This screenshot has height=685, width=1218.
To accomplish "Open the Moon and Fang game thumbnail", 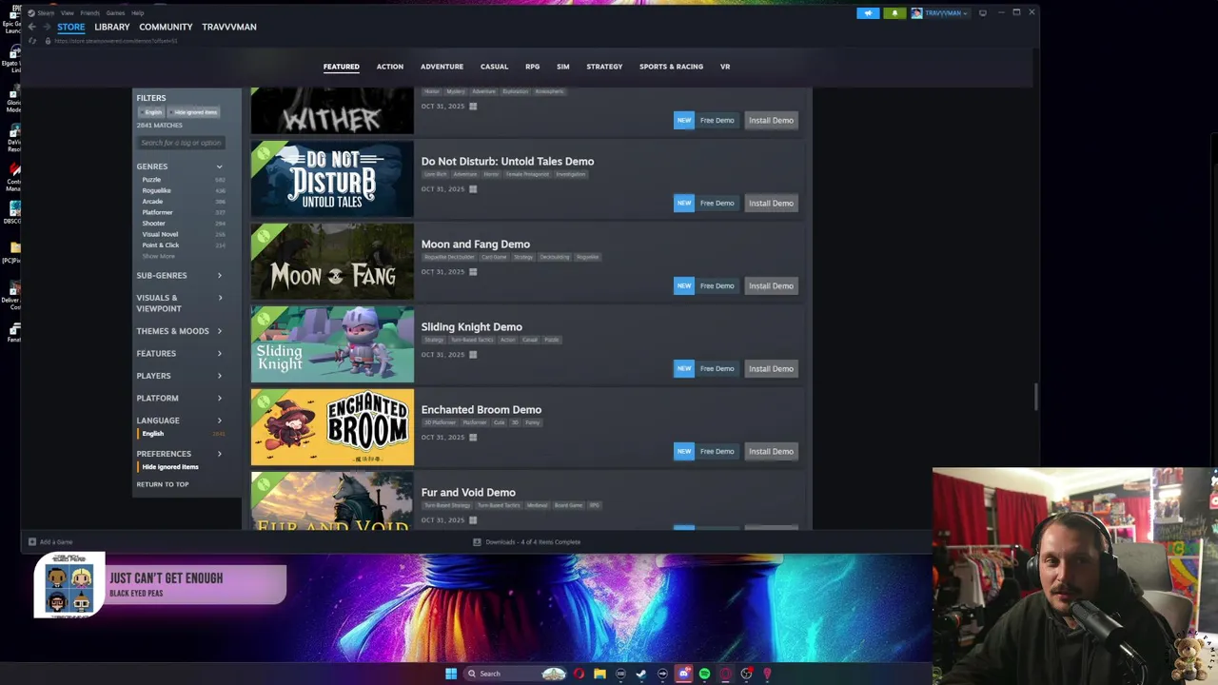I will tap(332, 262).
